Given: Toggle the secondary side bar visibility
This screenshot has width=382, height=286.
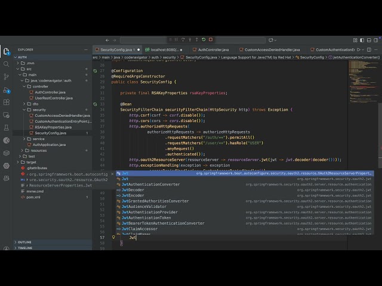Looking at the screenshot, I should [376, 40].
